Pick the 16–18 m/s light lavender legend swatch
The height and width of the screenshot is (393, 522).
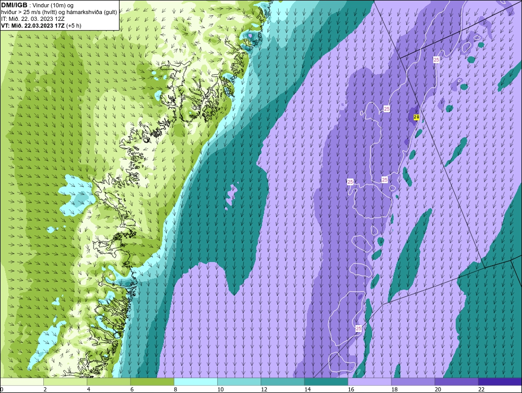coord(370,382)
